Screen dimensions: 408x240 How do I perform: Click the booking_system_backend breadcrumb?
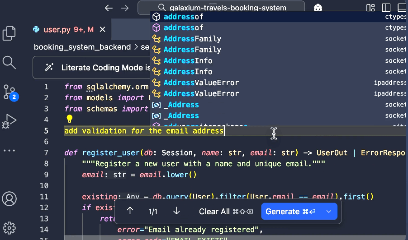(82, 47)
